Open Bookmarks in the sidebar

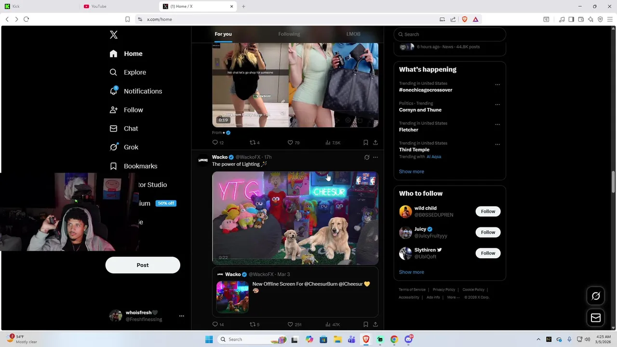(134, 166)
